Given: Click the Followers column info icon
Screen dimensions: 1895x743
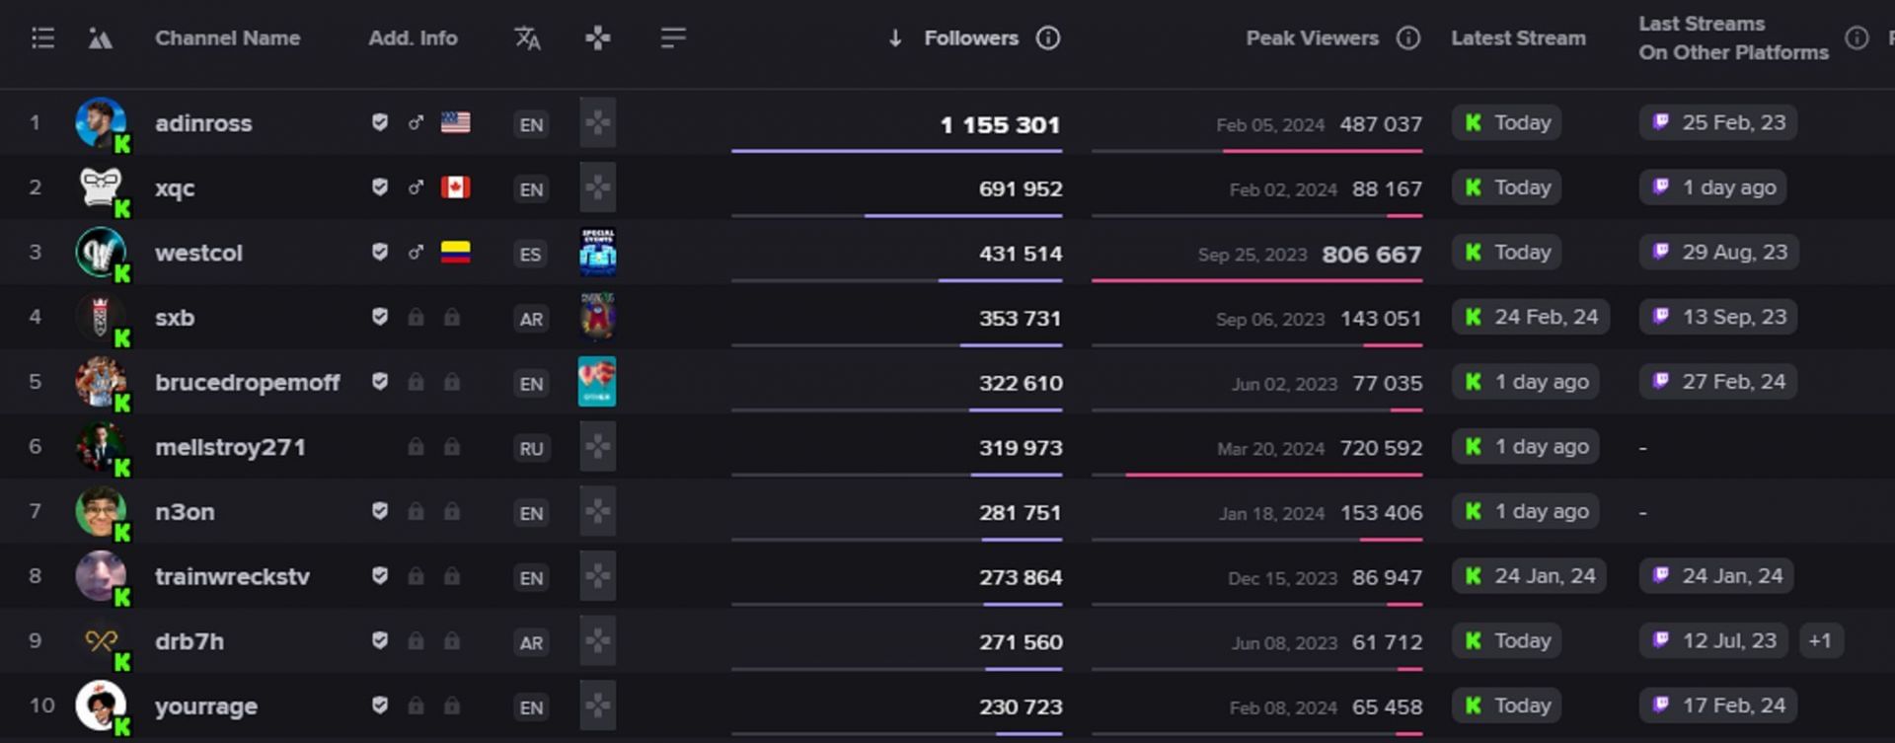Looking at the screenshot, I should pyautogui.click(x=1046, y=37).
